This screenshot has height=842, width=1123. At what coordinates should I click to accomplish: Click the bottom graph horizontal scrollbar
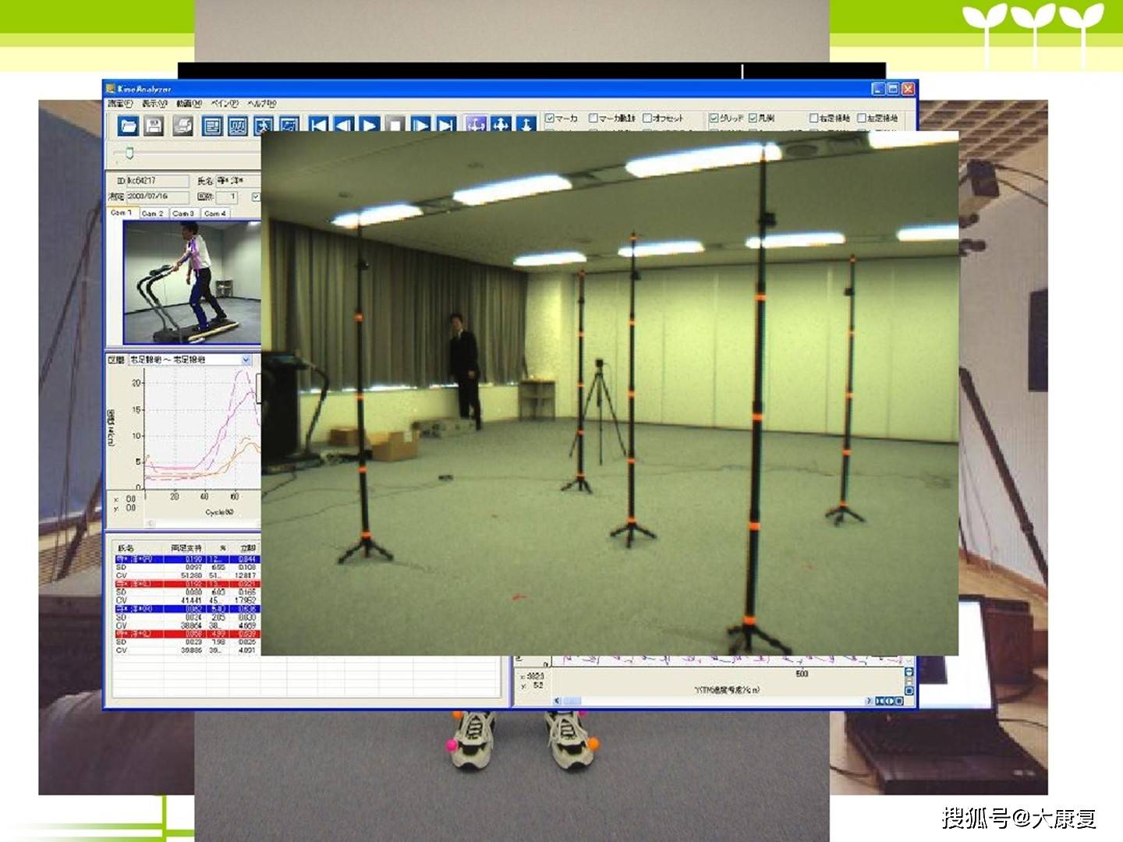[x=714, y=701]
